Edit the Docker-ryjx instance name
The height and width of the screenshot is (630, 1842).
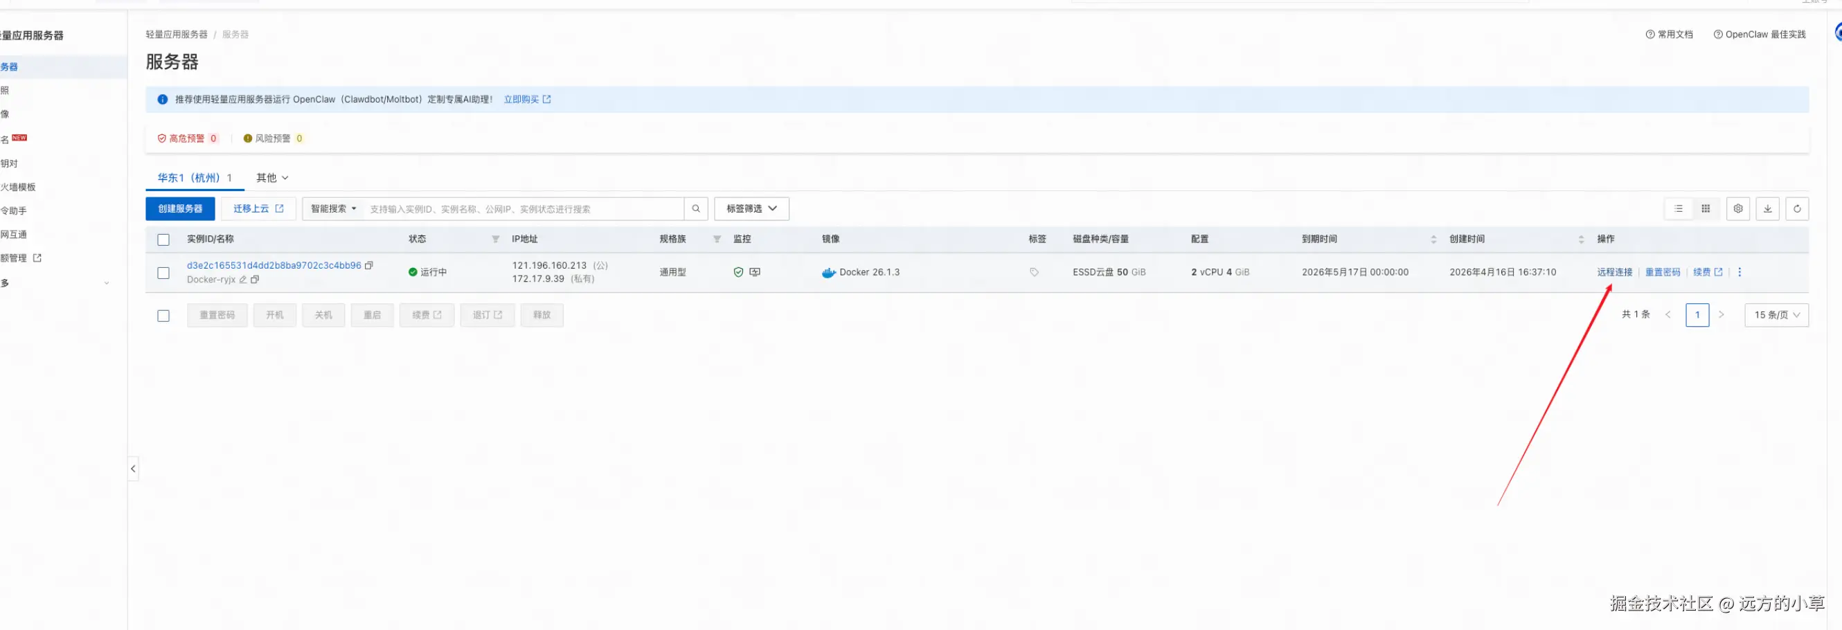tap(243, 280)
